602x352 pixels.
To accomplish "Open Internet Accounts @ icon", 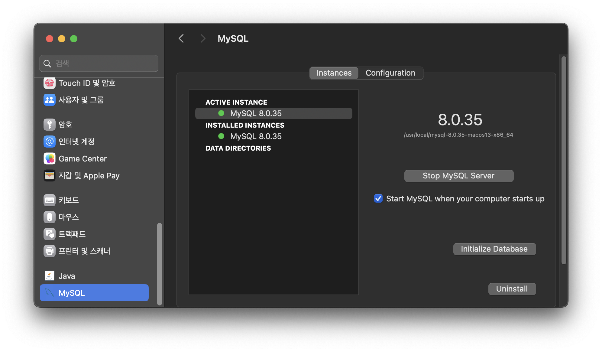I will (50, 142).
